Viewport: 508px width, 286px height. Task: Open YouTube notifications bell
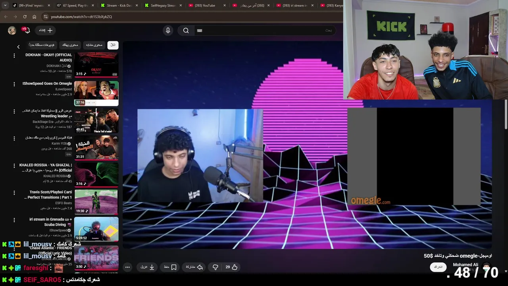[x=26, y=30]
